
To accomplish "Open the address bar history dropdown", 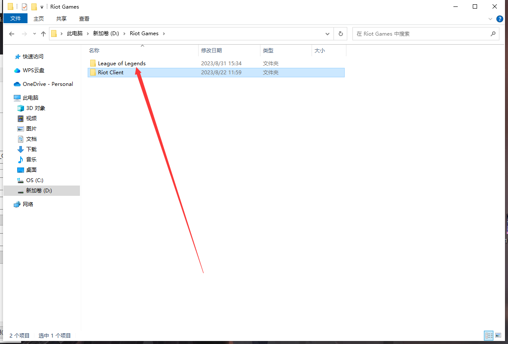I will coord(327,33).
